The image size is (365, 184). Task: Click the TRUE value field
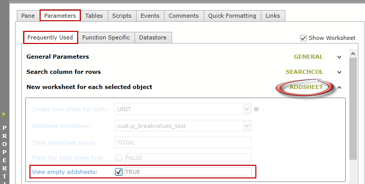tap(188, 172)
